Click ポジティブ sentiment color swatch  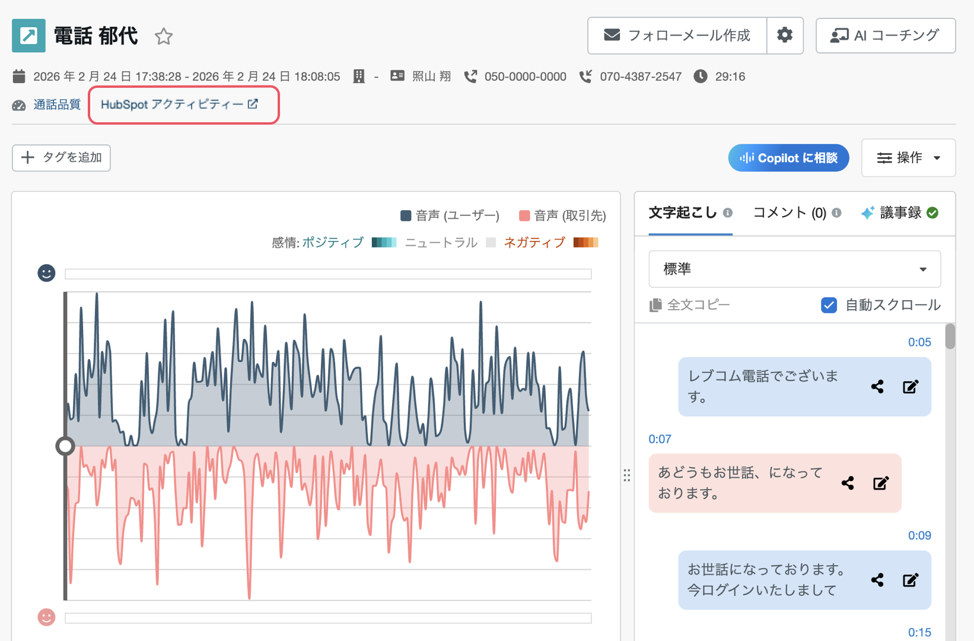pos(384,242)
